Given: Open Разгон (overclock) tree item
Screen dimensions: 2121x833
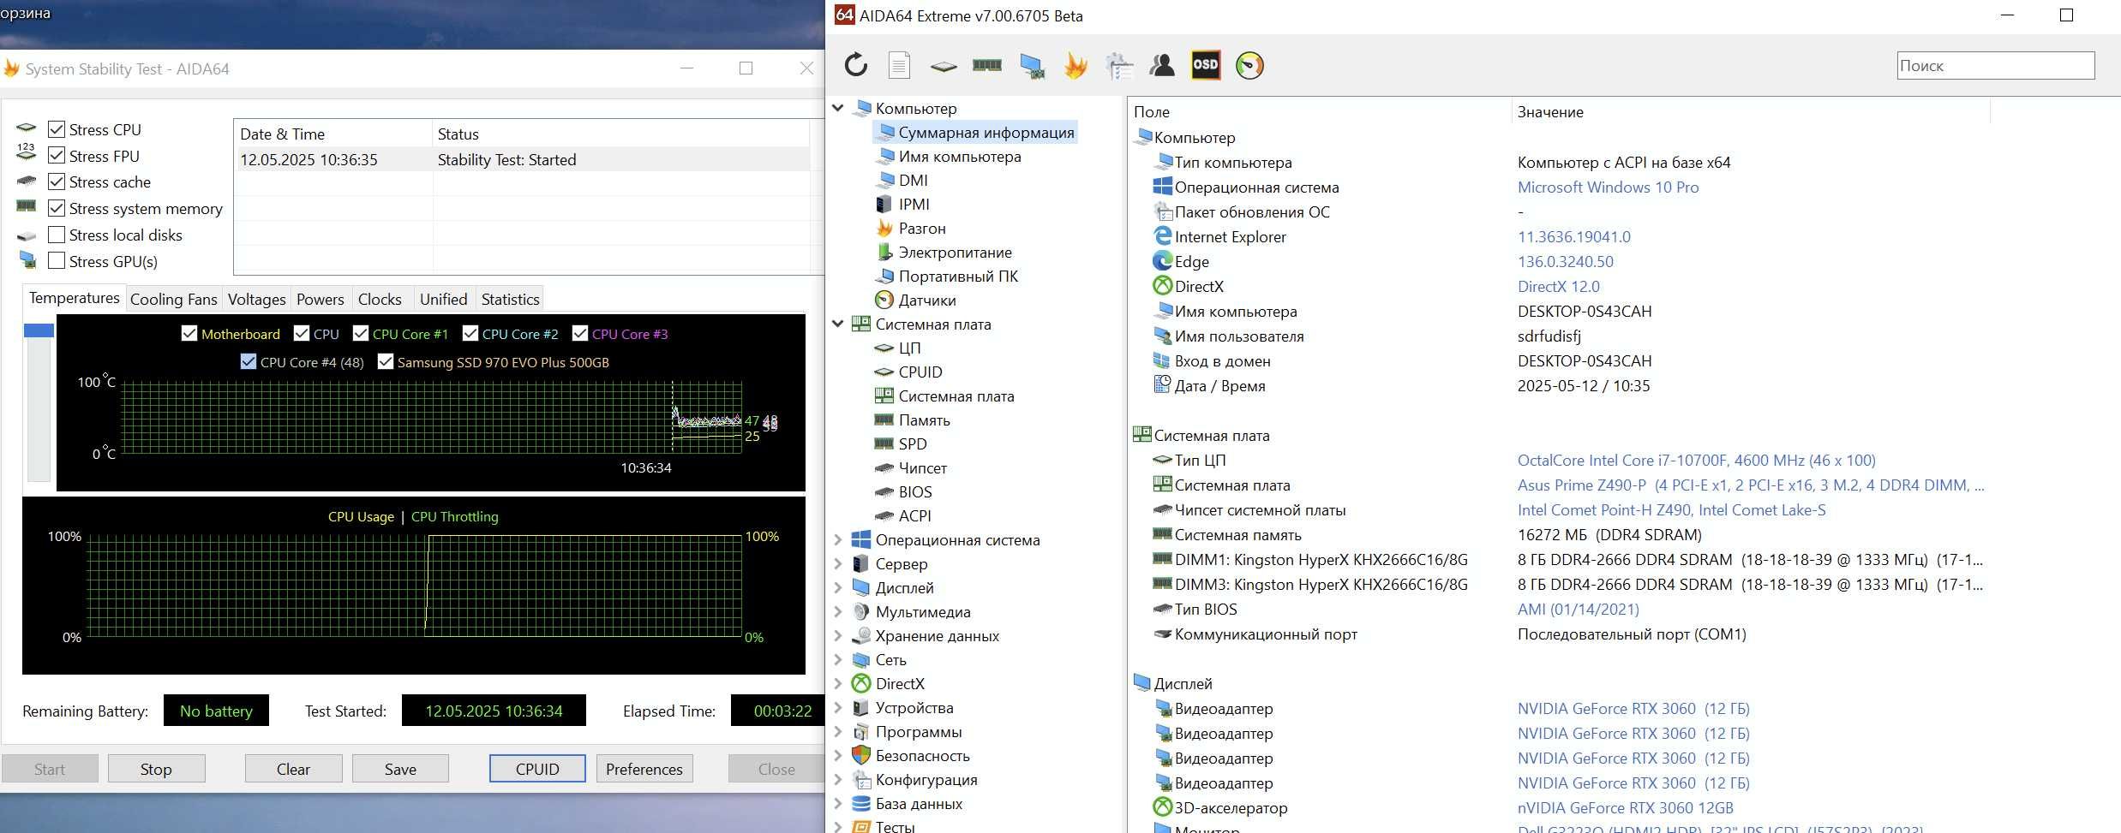Looking at the screenshot, I should coord(921,229).
